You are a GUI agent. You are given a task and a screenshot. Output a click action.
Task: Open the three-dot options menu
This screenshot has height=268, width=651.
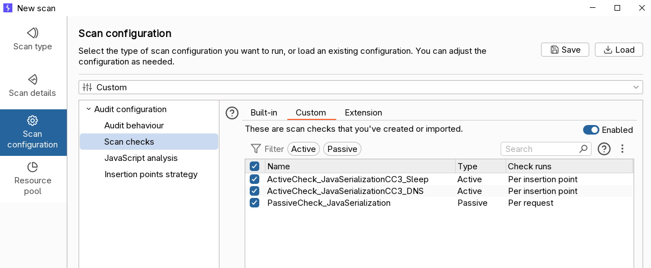pos(622,149)
